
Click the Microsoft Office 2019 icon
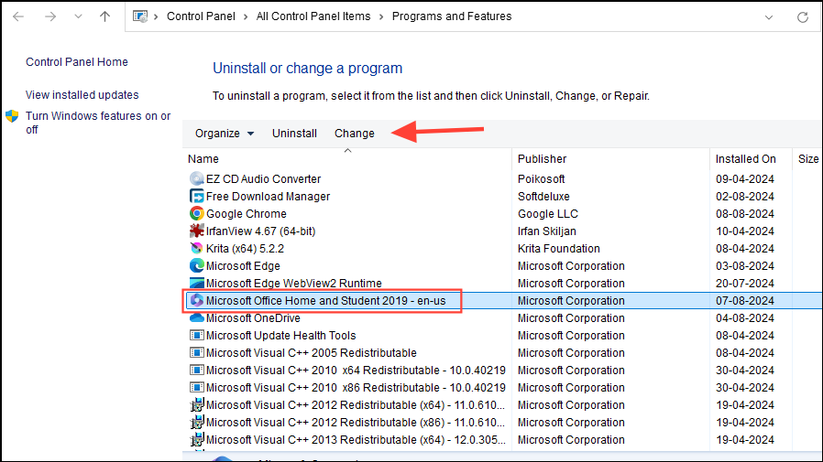197,300
